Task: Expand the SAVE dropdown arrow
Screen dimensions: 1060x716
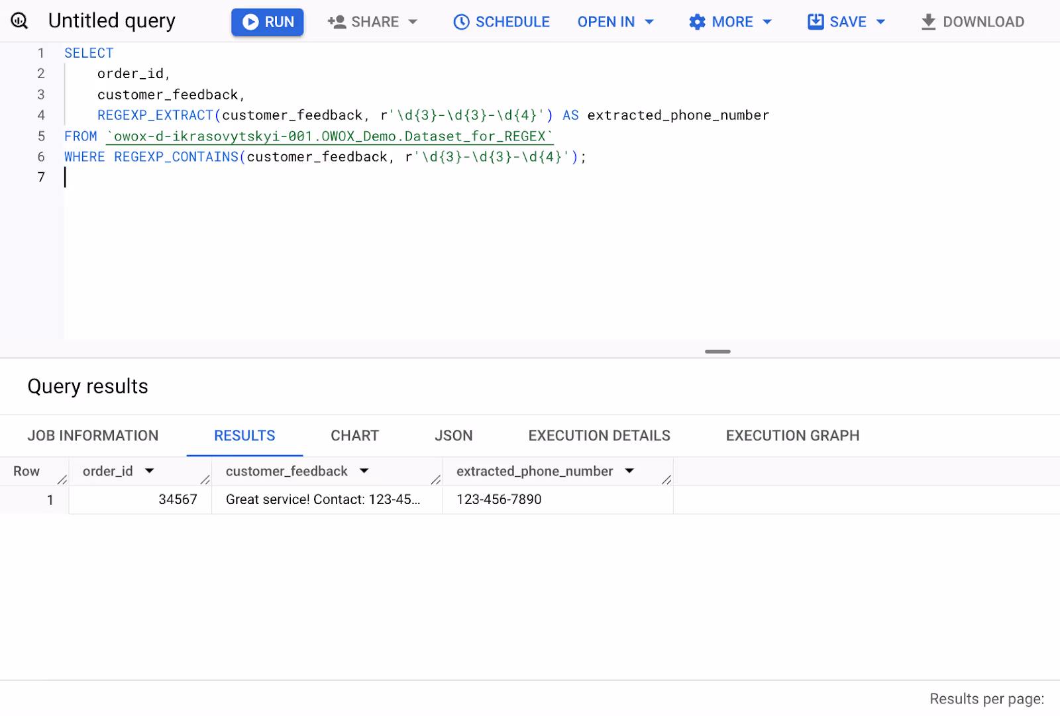Action: click(880, 22)
